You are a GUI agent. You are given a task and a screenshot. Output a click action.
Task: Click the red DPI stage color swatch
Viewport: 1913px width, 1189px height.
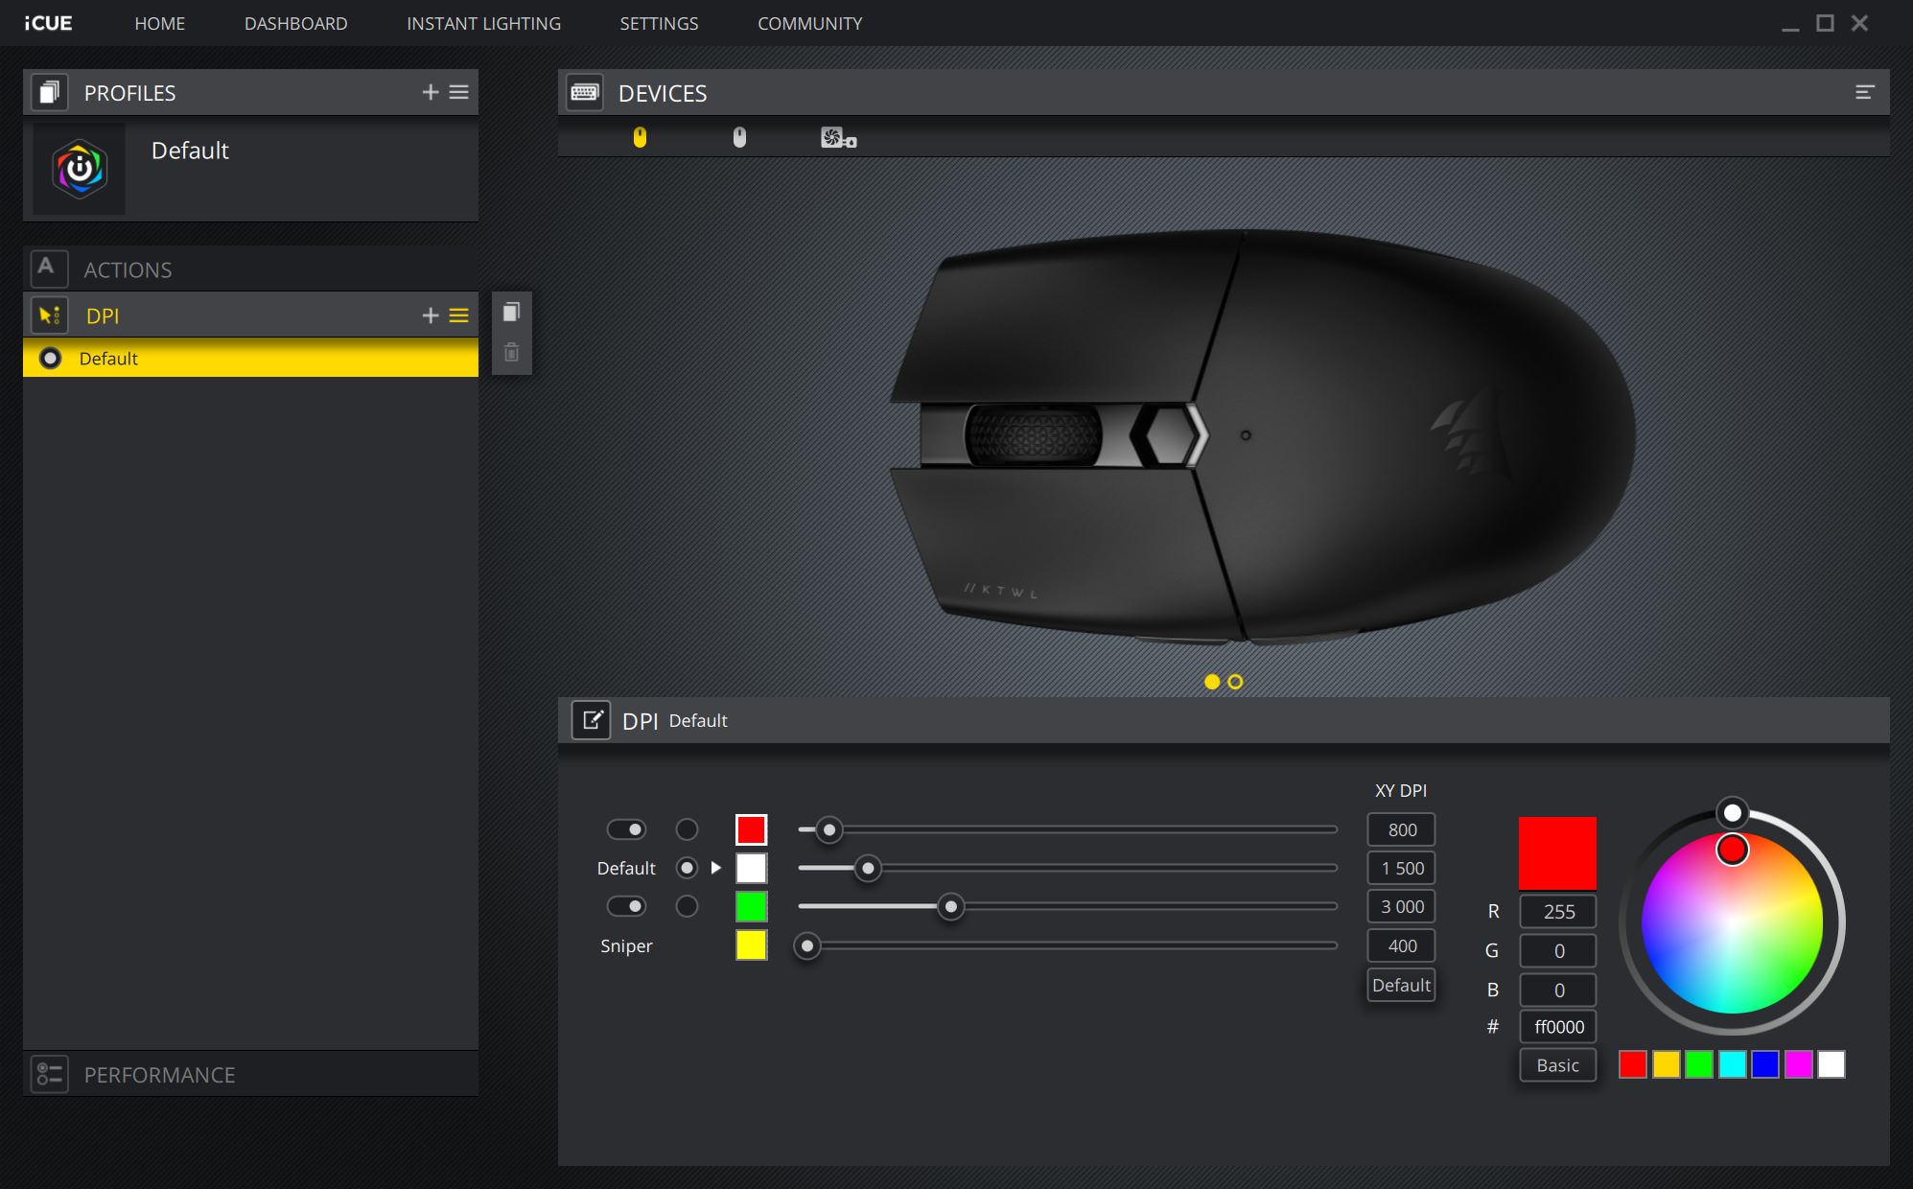pos(751,829)
